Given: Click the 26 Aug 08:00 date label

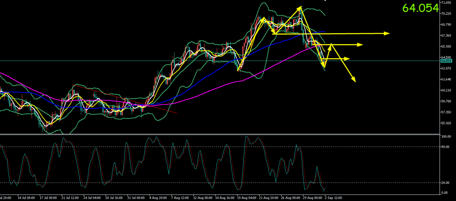Looking at the screenshot, I should pyautogui.click(x=289, y=197).
